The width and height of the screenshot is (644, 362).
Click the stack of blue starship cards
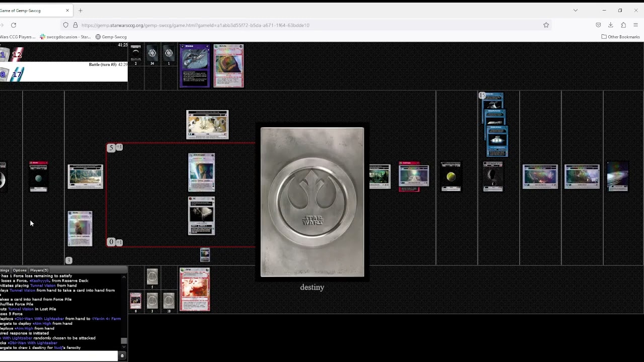(x=496, y=125)
